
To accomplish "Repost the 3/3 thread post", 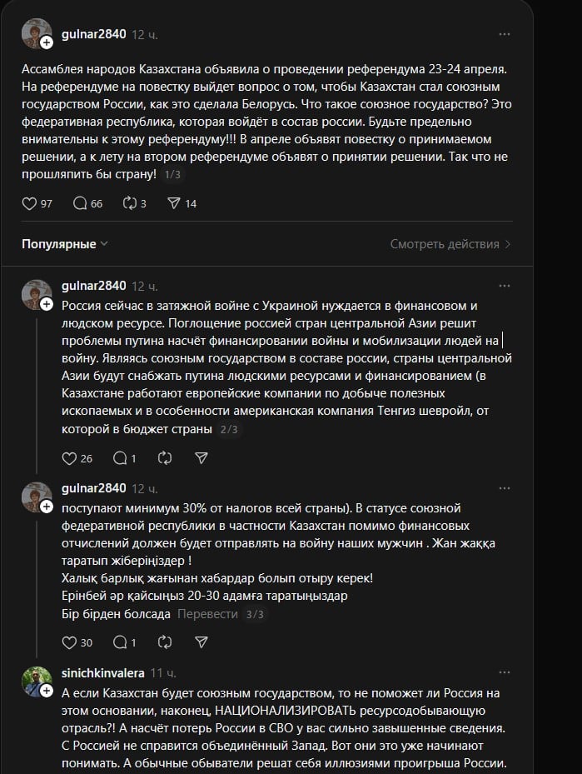I will tap(164, 642).
